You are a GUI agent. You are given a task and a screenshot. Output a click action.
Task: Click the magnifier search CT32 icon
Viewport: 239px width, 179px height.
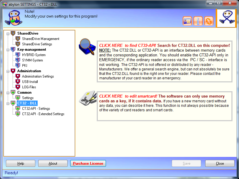87,47
